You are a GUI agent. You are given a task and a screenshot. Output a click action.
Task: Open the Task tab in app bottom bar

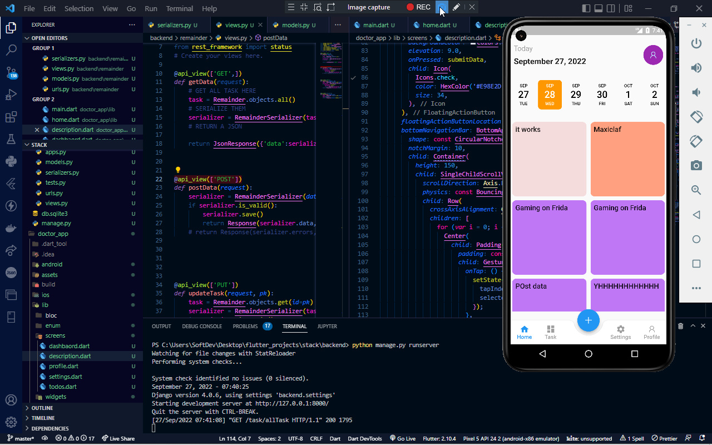(x=551, y=332)
